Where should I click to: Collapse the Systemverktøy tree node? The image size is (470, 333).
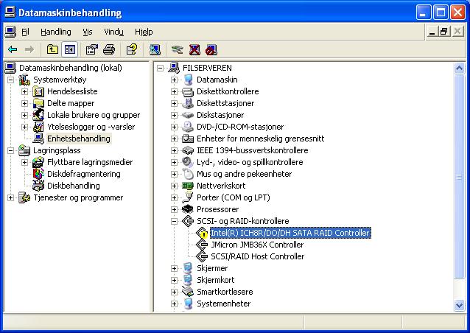click(x=10, y=80)
